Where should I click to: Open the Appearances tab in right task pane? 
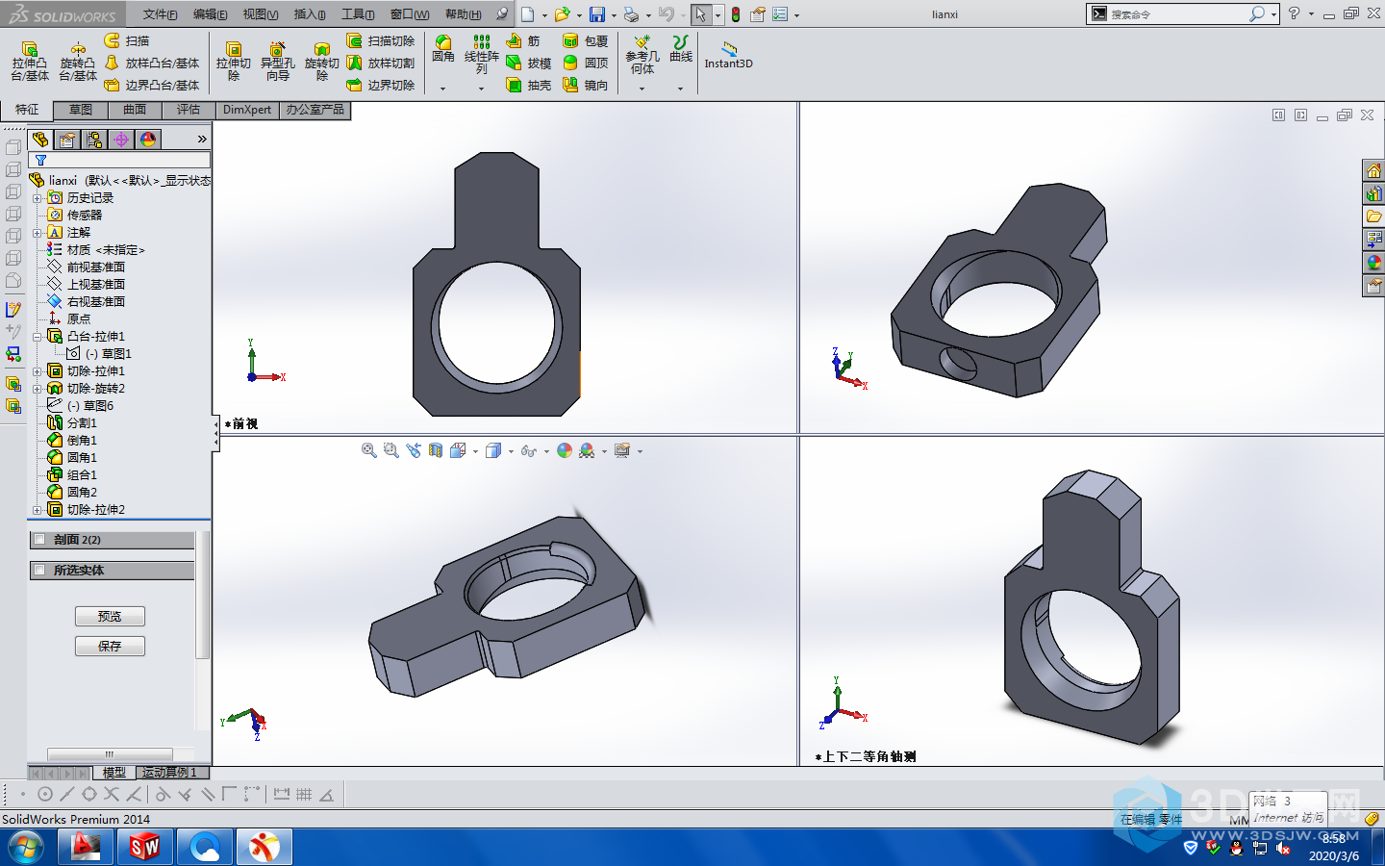click(1373, 263)
